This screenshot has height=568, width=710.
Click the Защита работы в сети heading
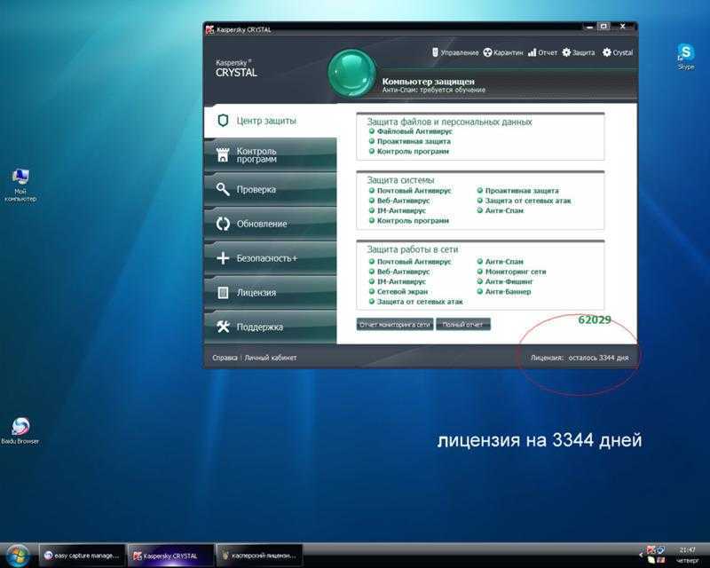pyautogui.click(x=412, y=249)
